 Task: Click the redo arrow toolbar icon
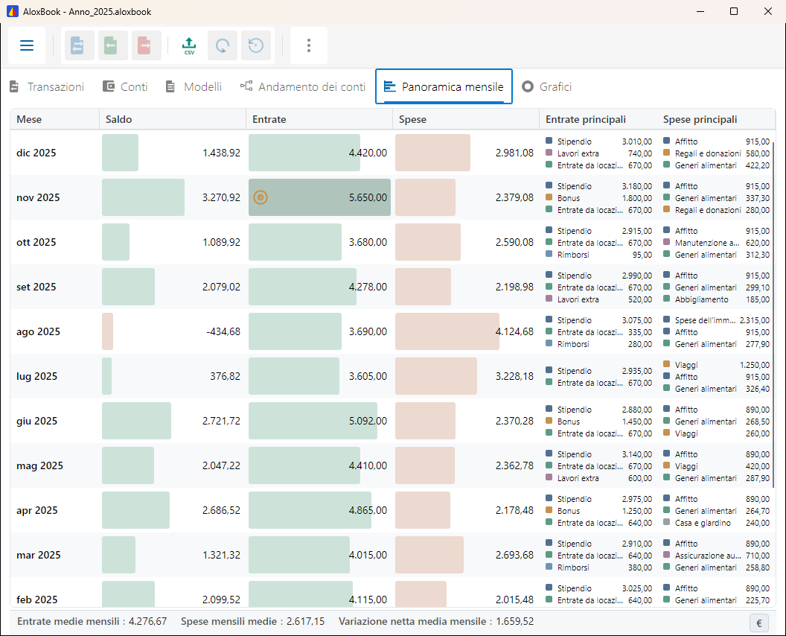tap(223, 45)
